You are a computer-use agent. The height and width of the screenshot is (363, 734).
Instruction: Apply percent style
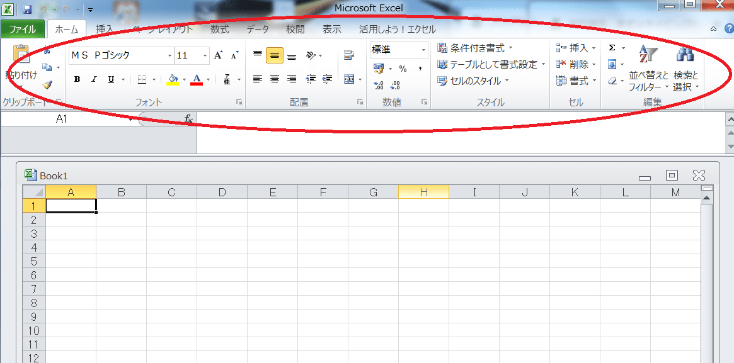403,69
